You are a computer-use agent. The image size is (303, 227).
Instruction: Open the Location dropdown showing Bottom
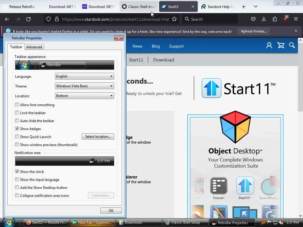coord(84,96)
